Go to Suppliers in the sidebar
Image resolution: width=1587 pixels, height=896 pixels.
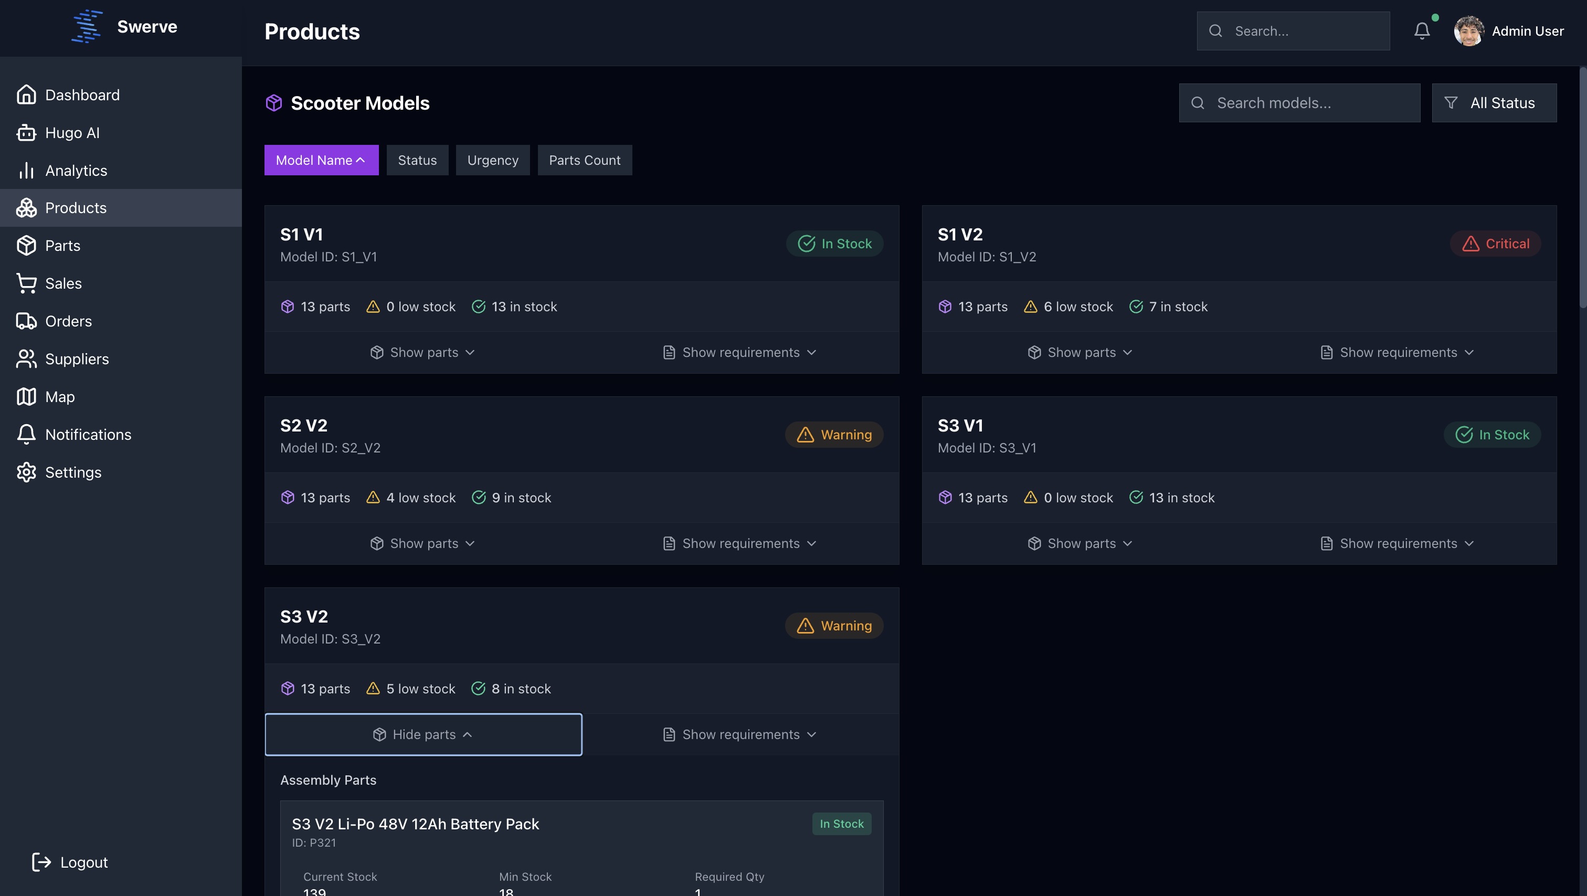coord(77,359)
